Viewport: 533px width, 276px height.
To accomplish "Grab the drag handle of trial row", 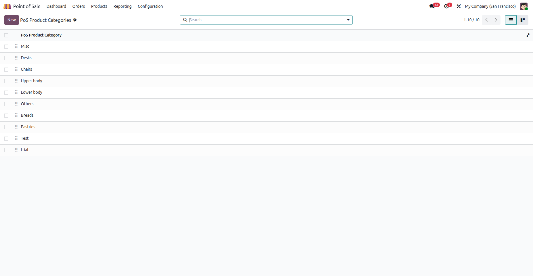I will point(16,150).
